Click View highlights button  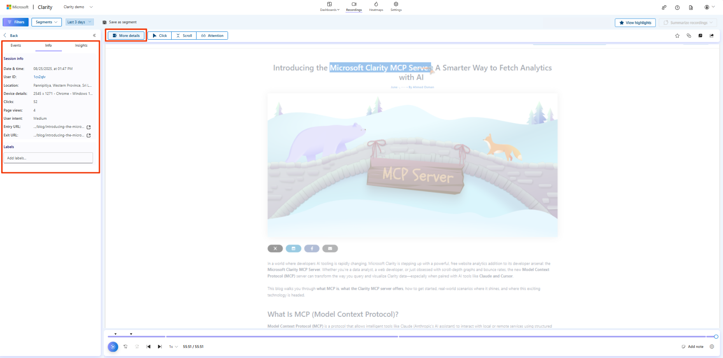coord(635,23)
